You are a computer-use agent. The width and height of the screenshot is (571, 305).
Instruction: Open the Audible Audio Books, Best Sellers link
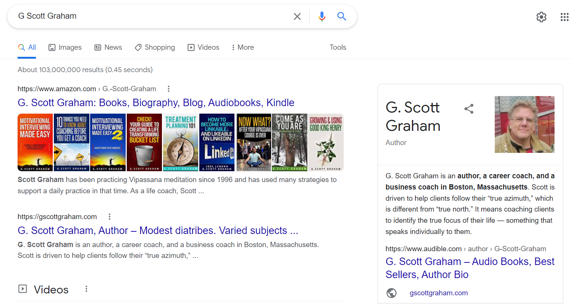click(x=470, y=268)
